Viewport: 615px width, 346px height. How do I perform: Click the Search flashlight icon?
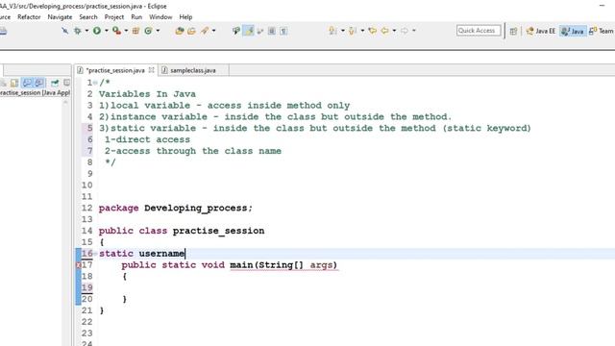(205, 31)
